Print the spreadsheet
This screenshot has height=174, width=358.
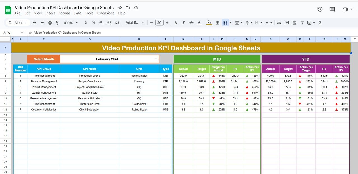(x=50, y=23)
